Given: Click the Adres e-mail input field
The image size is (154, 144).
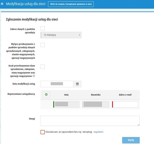Looking at the screenshot, I should [125, 104].
